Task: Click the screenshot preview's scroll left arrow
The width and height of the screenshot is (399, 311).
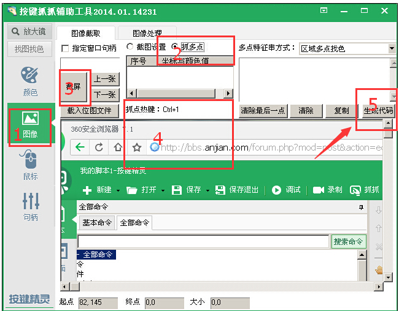Action: point(64,287)
